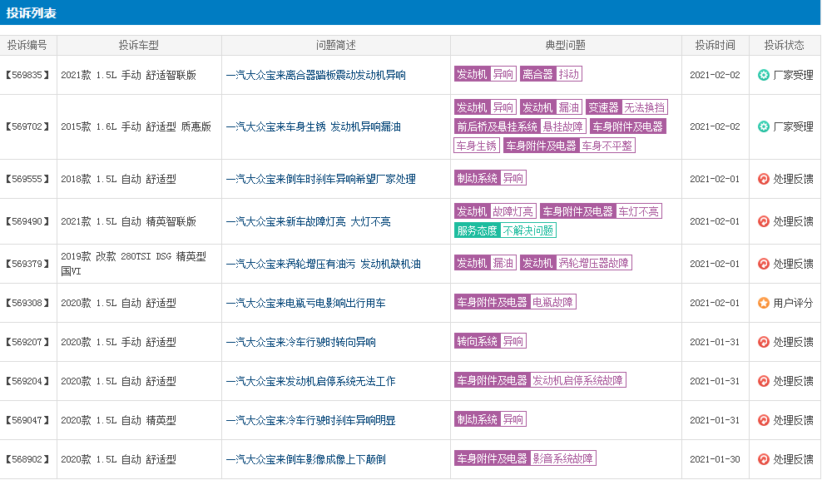This screenshot has height=480, width=822.
Task: Click 投诉时间 column header
Action: click(715, 45)
